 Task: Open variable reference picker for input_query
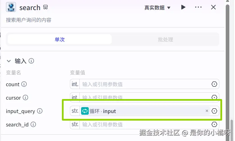click(214, 111)
